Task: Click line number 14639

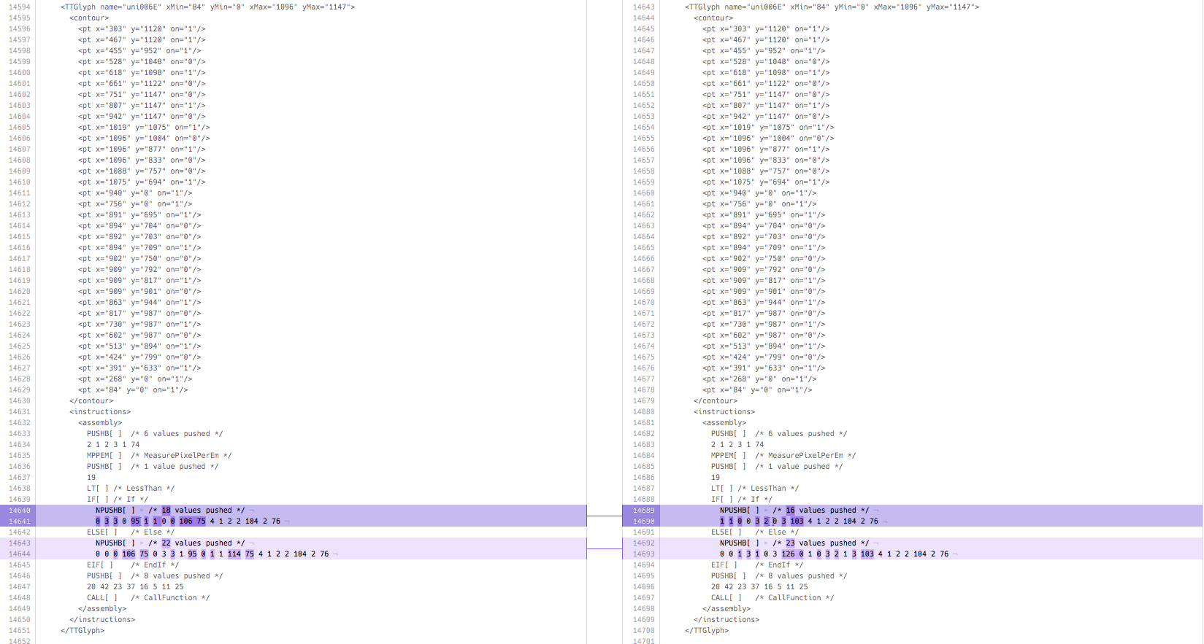Action: pos(20,500)
